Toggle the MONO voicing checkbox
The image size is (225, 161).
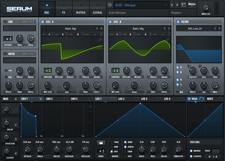(x=191, y=151)
